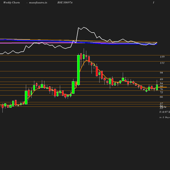Viewport: 170px width, 170px height.
Task: Click the peak of the white indicator line
Action: pos(84,27)
